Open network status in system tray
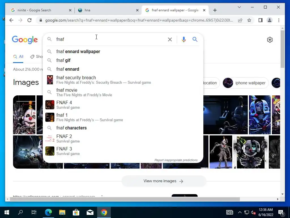The width and height of the screenshot is (290, 218). 247,212
